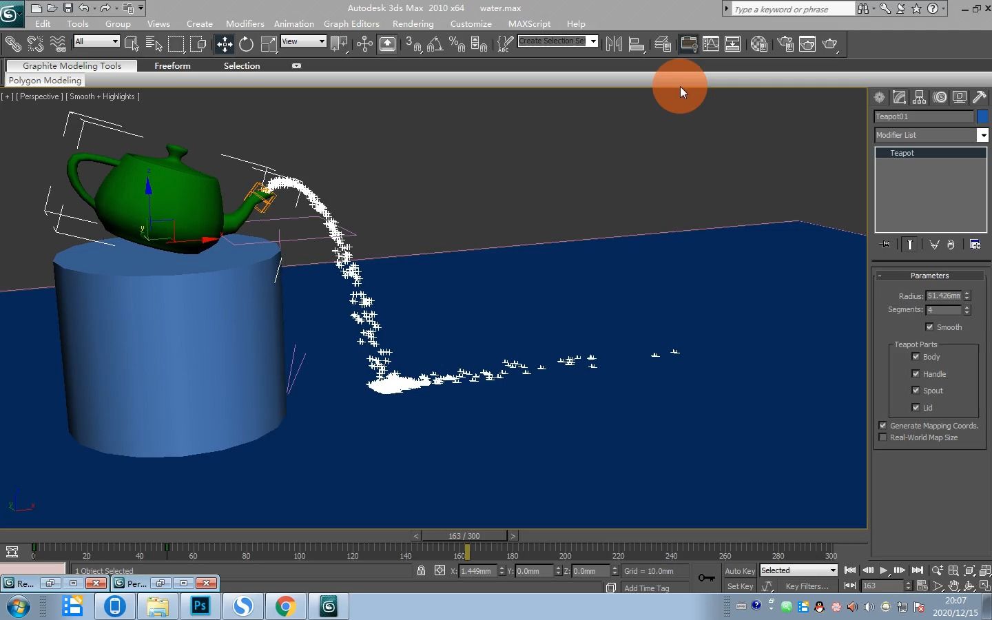
Task: Collapse the Parameters rollout
Action: 880,276
